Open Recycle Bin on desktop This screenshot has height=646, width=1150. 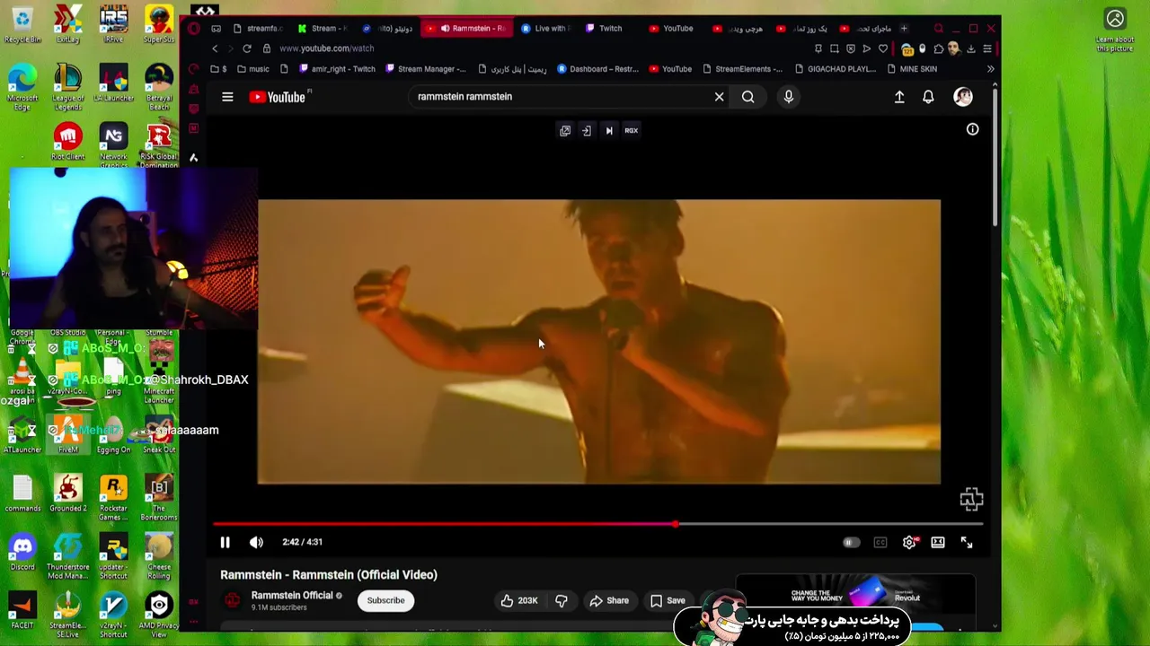(x=22, y=24)
